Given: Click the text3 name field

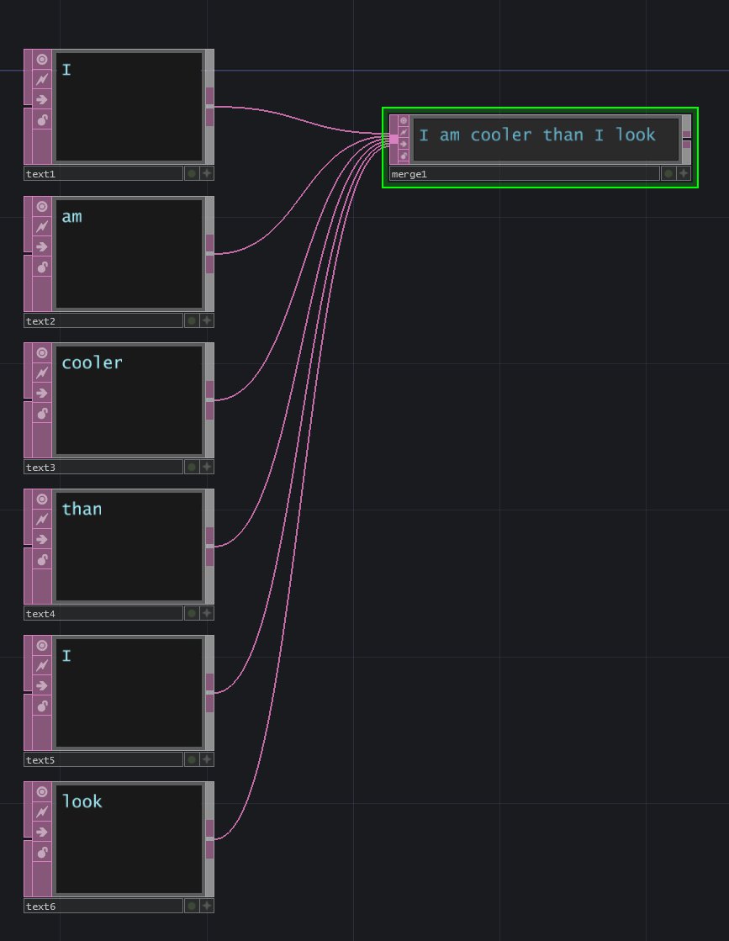Looking at the screenshot, I should point(103,467).
